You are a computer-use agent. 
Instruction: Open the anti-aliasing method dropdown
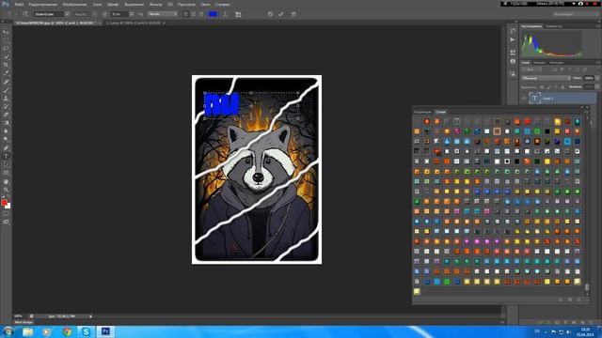163,14
